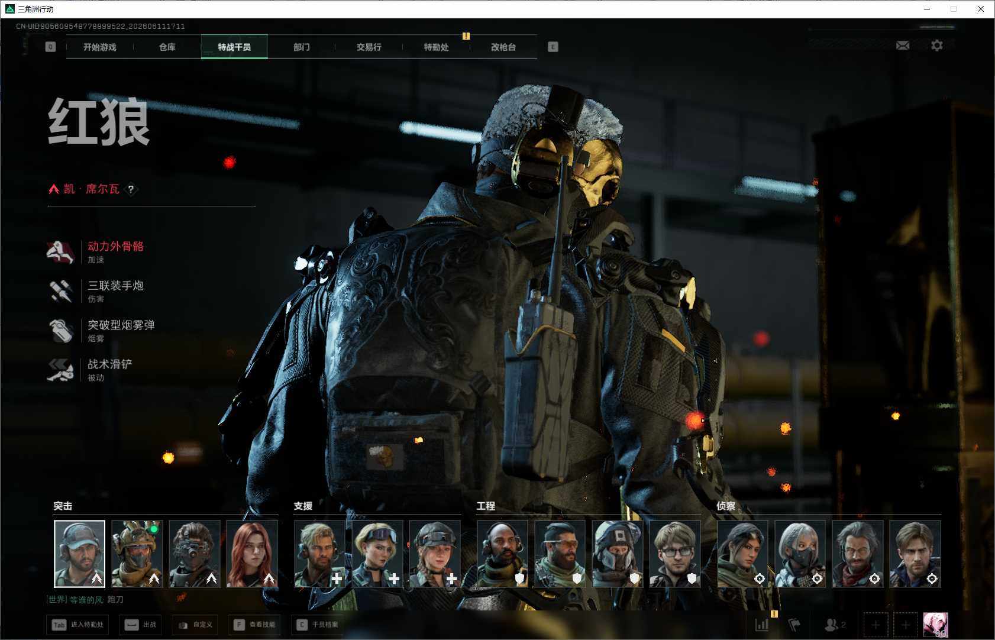Screen dimensions: 995x640
Task: Open the friends list icon showing 2
Action: (835, 625)
